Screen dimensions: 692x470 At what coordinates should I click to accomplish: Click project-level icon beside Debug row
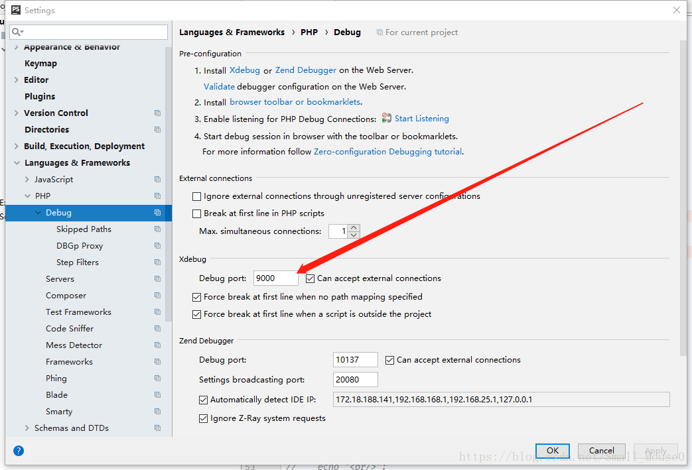coord(157,213)
